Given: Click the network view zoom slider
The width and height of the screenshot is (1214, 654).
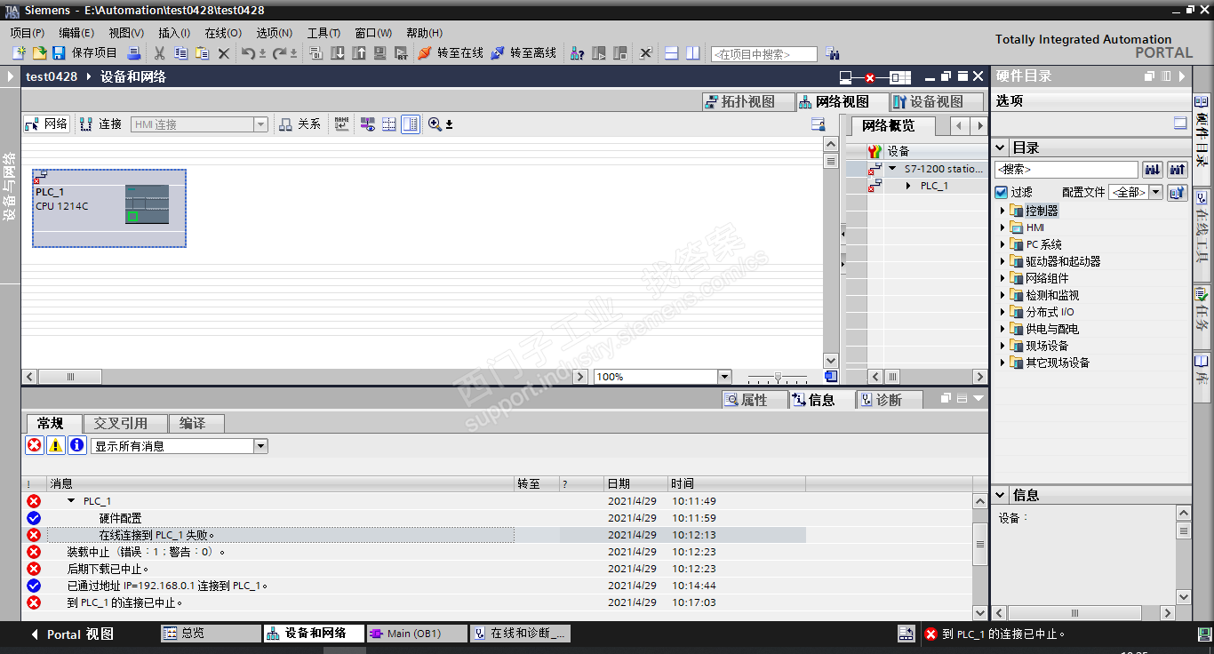Looking at the screenshot, I should point(778,377).
